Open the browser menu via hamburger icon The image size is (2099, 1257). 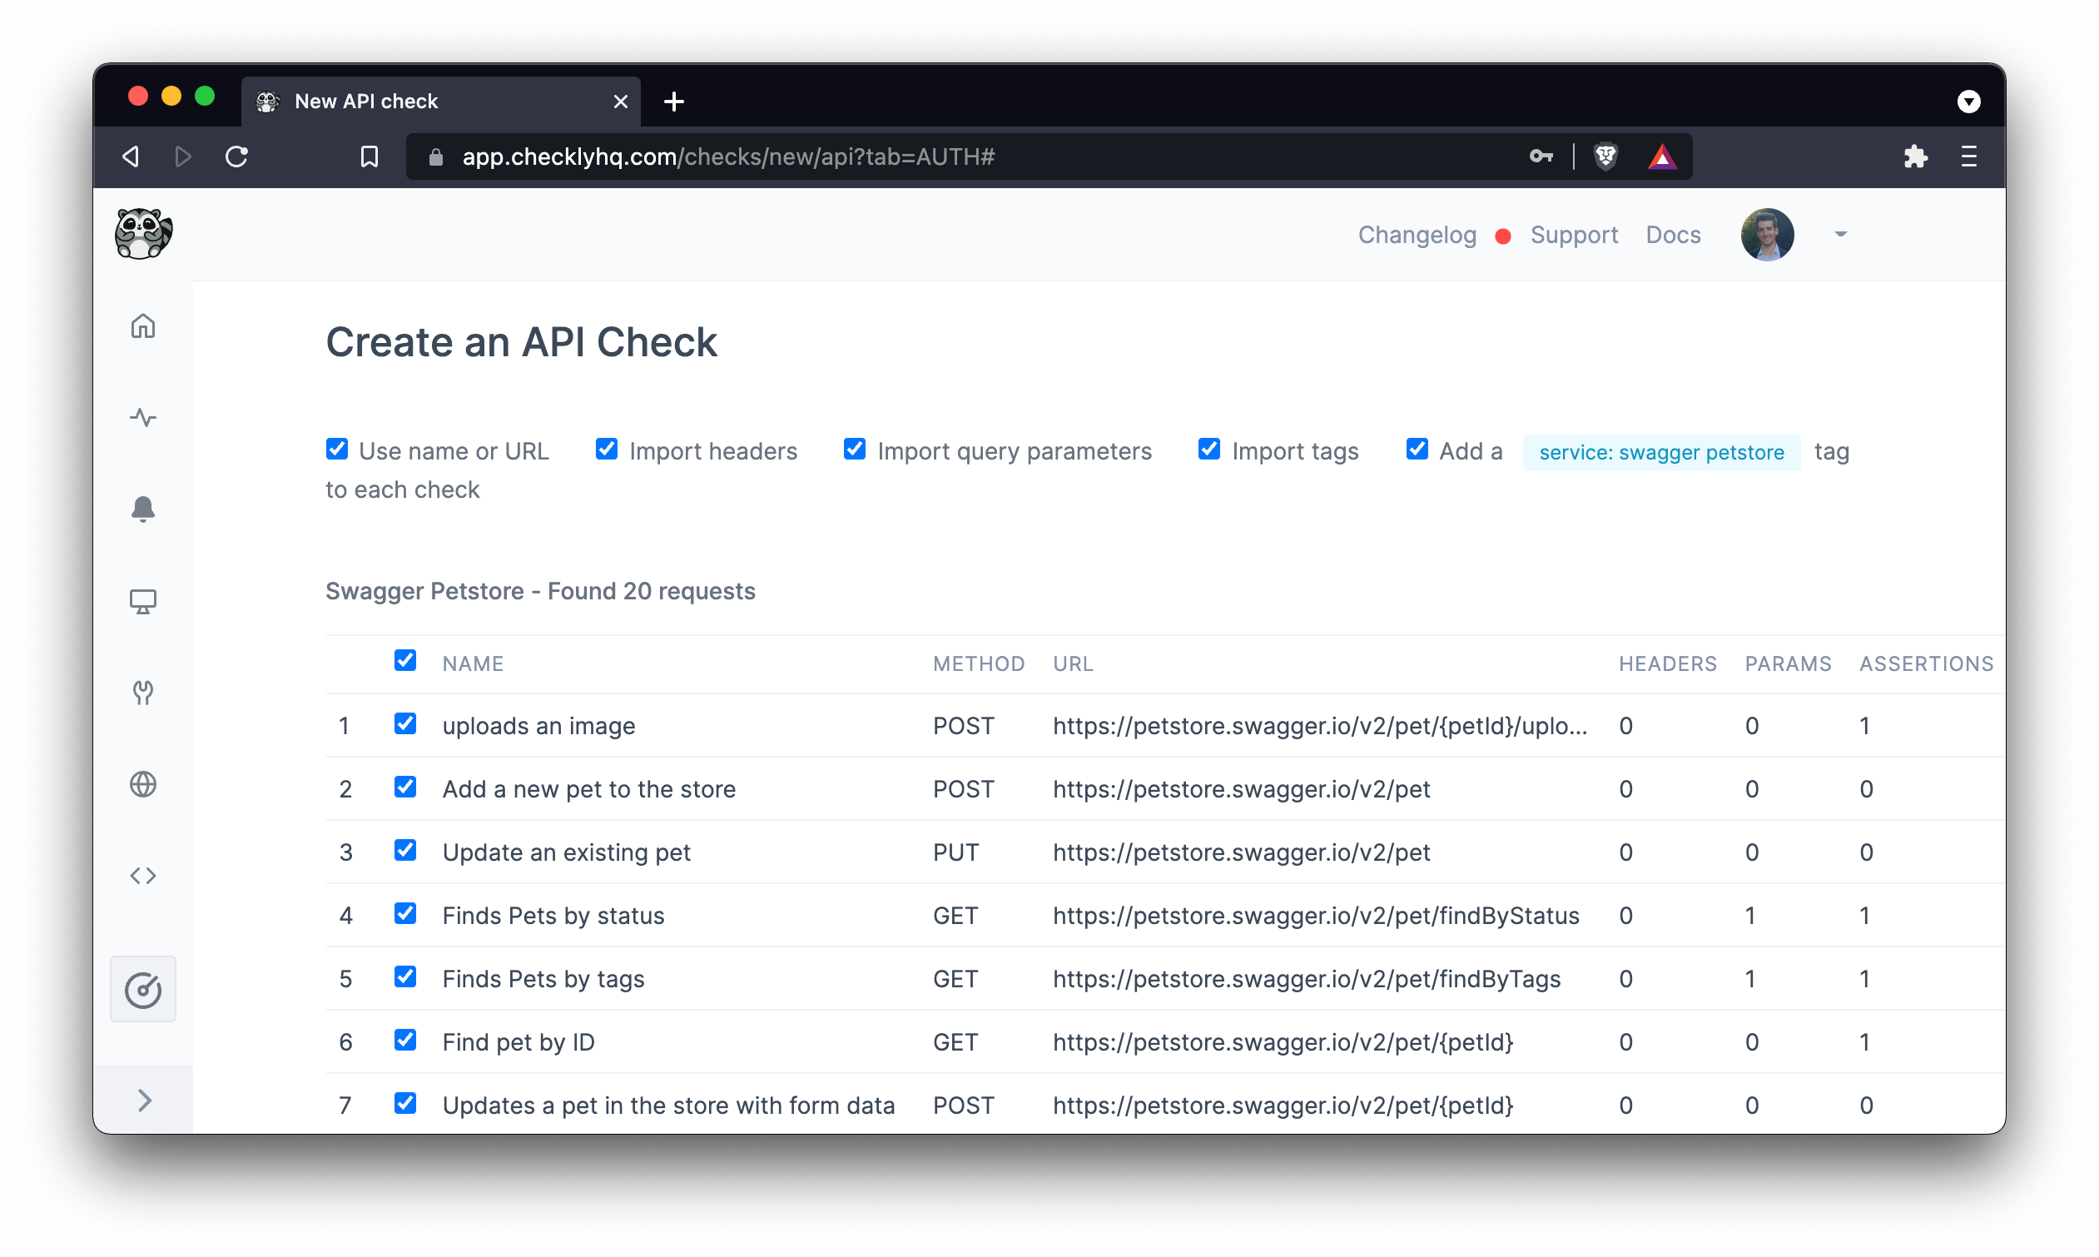tap(1968, 157)
